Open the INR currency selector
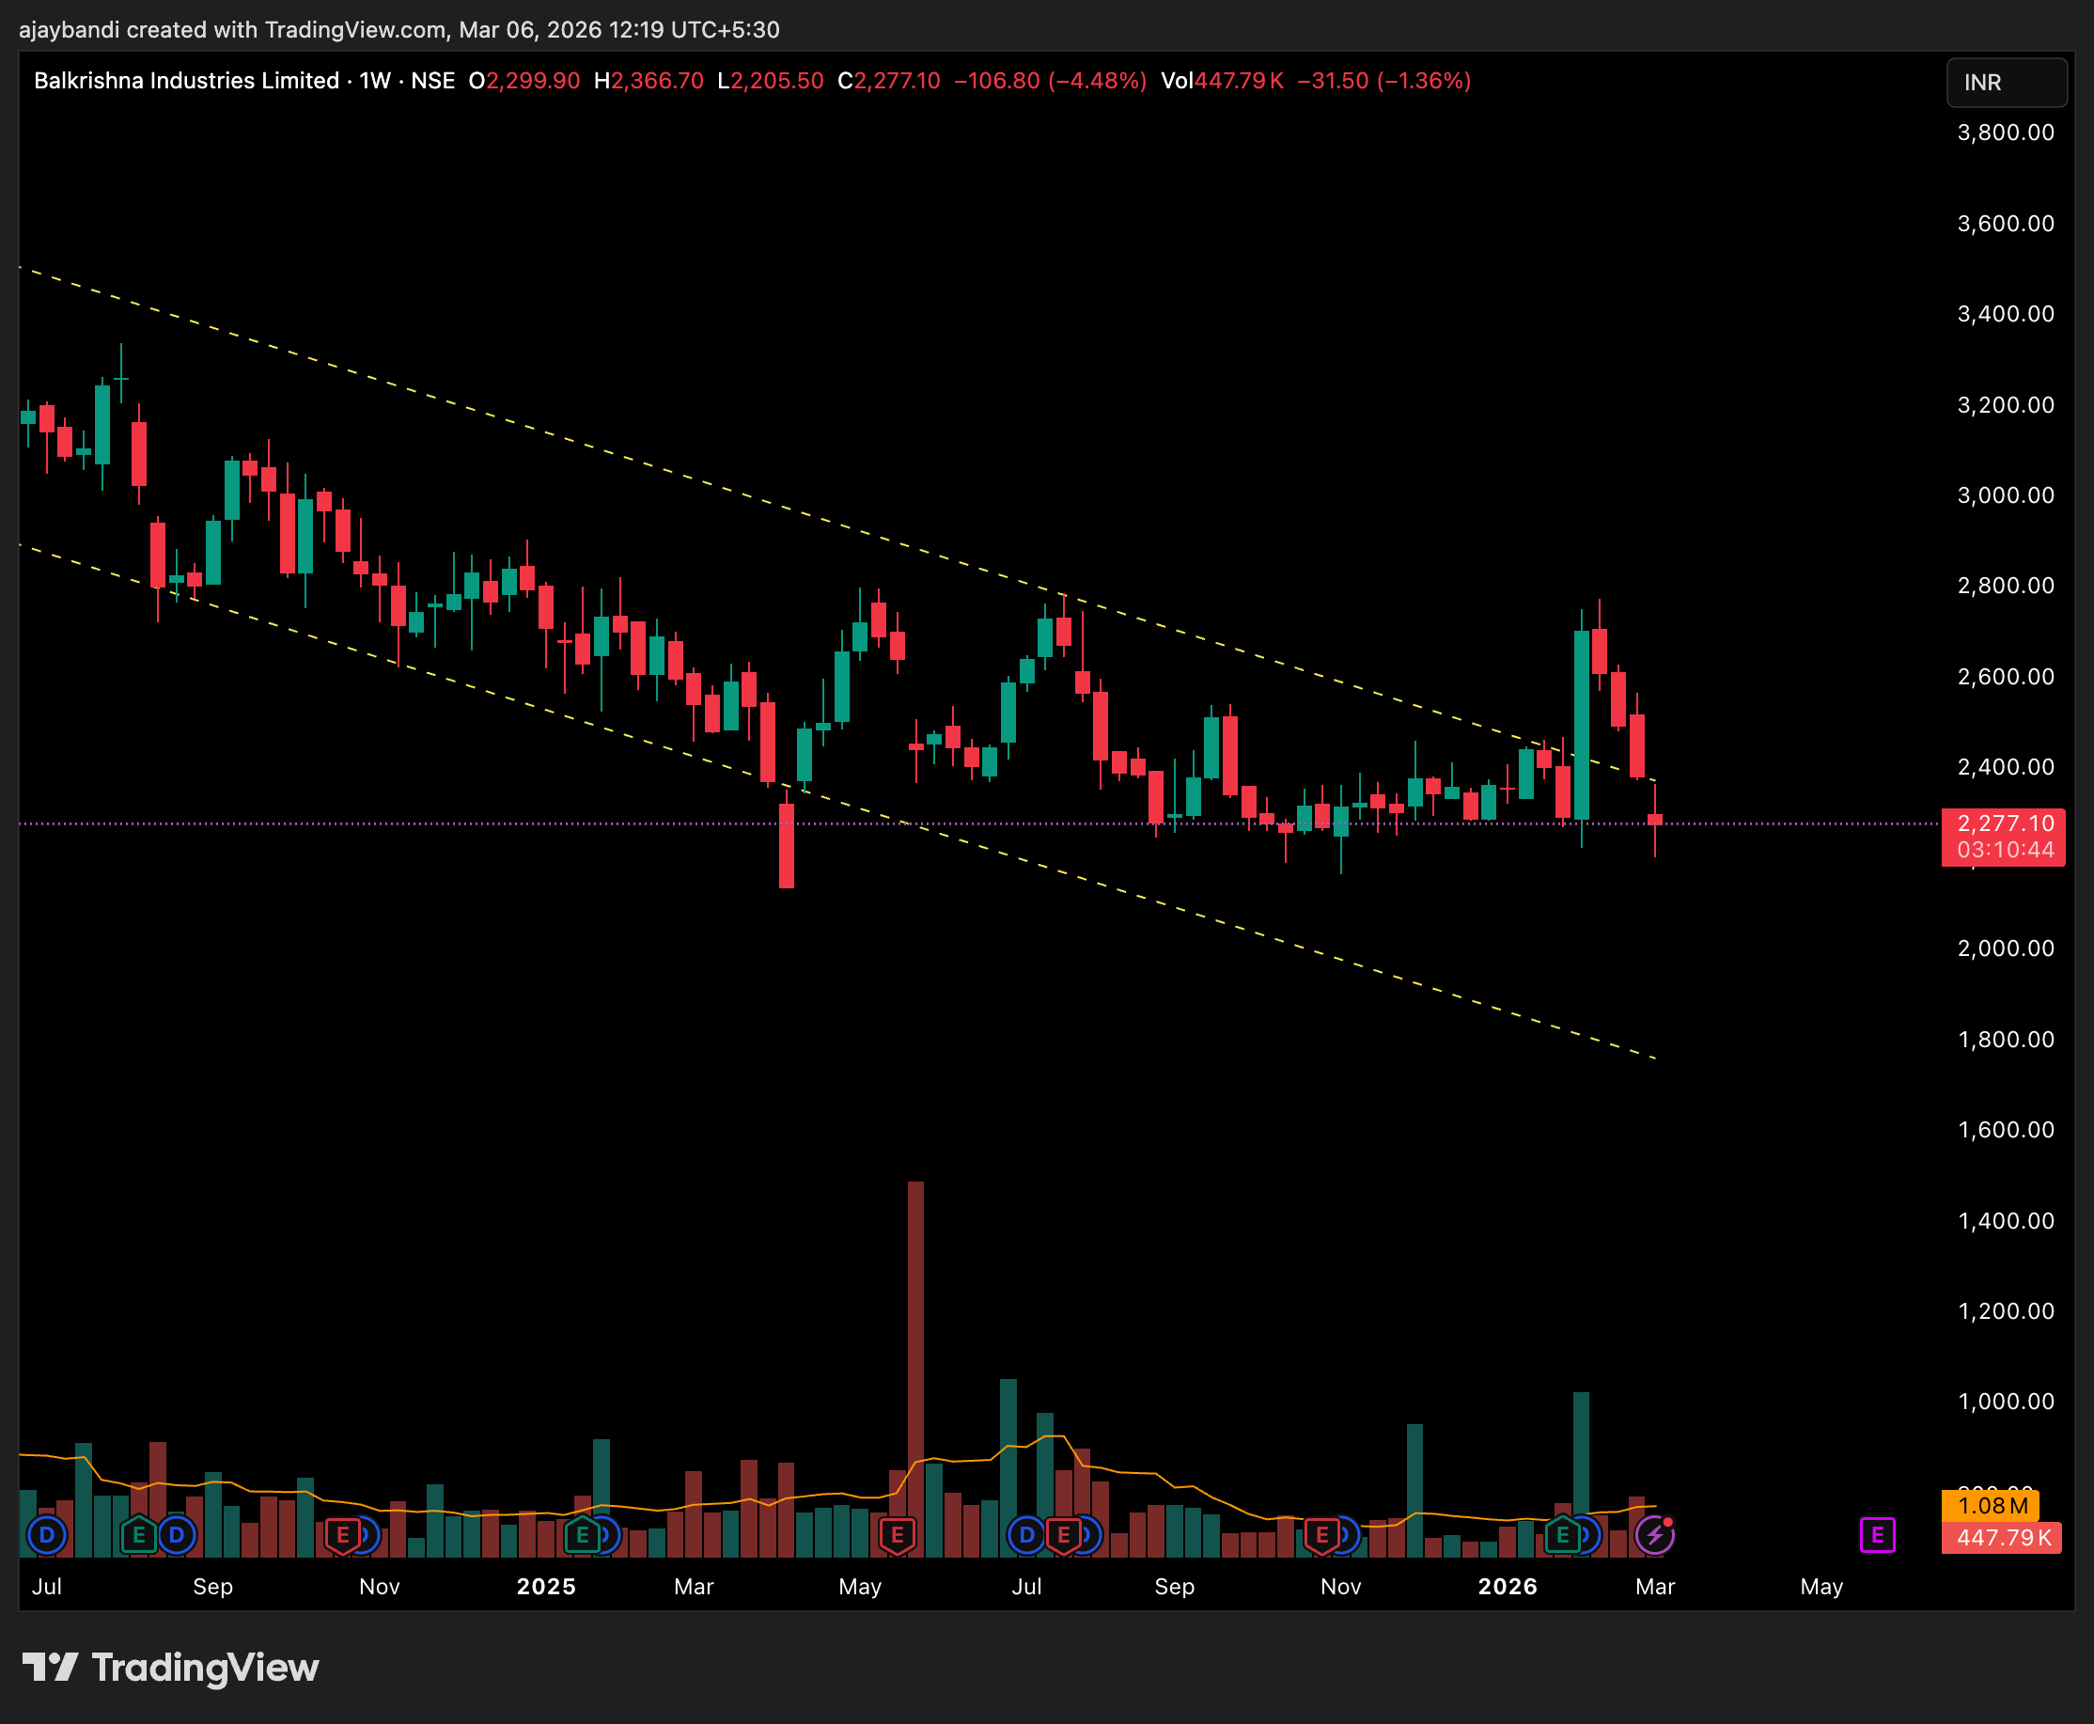 pyautogui.click(x=2007, y=83)
